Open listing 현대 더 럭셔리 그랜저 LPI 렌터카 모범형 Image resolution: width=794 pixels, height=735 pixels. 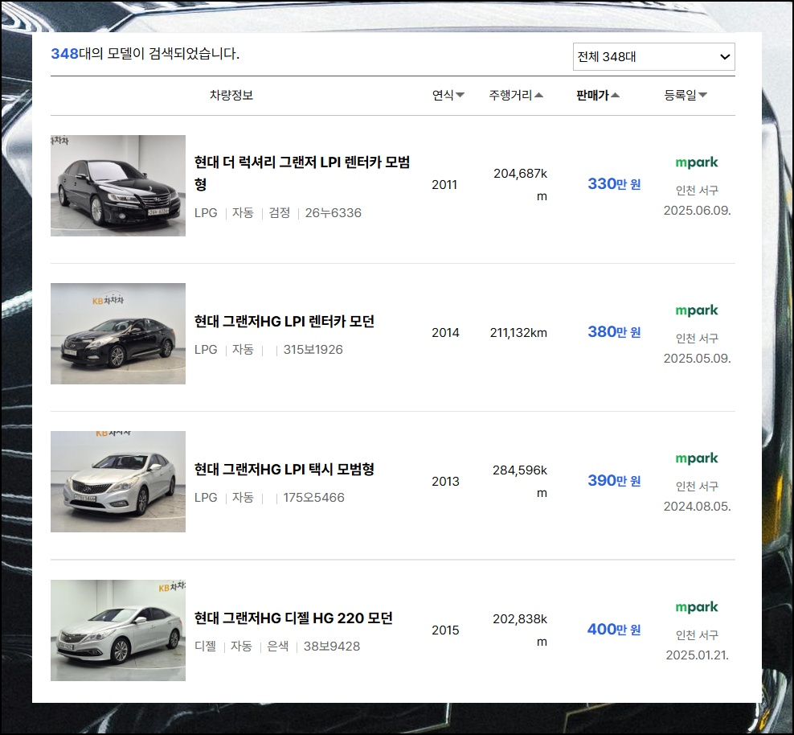point(302,173)
